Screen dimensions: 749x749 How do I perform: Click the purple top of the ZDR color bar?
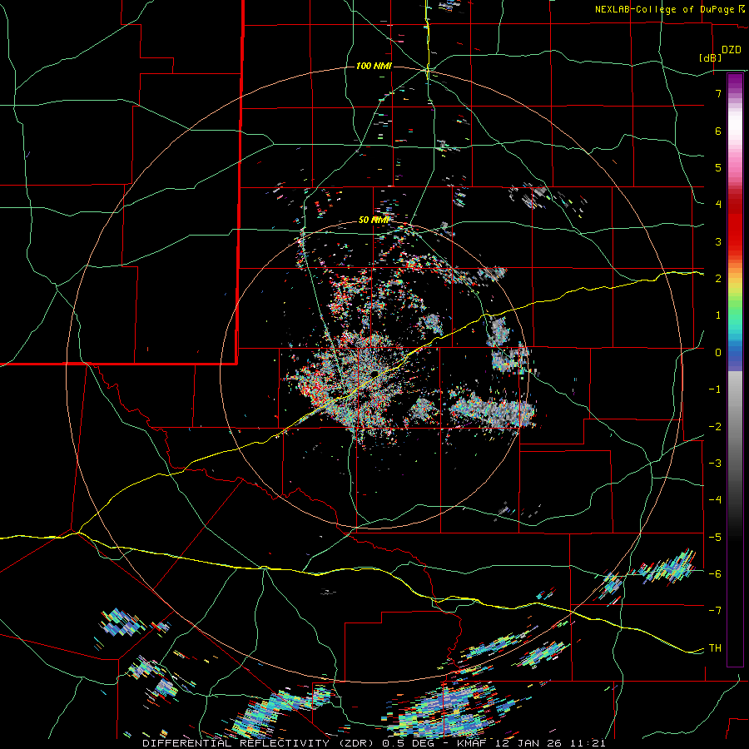(735, 82)
